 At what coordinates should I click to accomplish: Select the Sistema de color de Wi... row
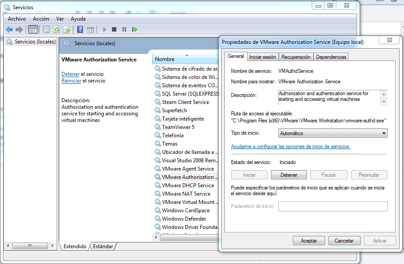(186, 77)
